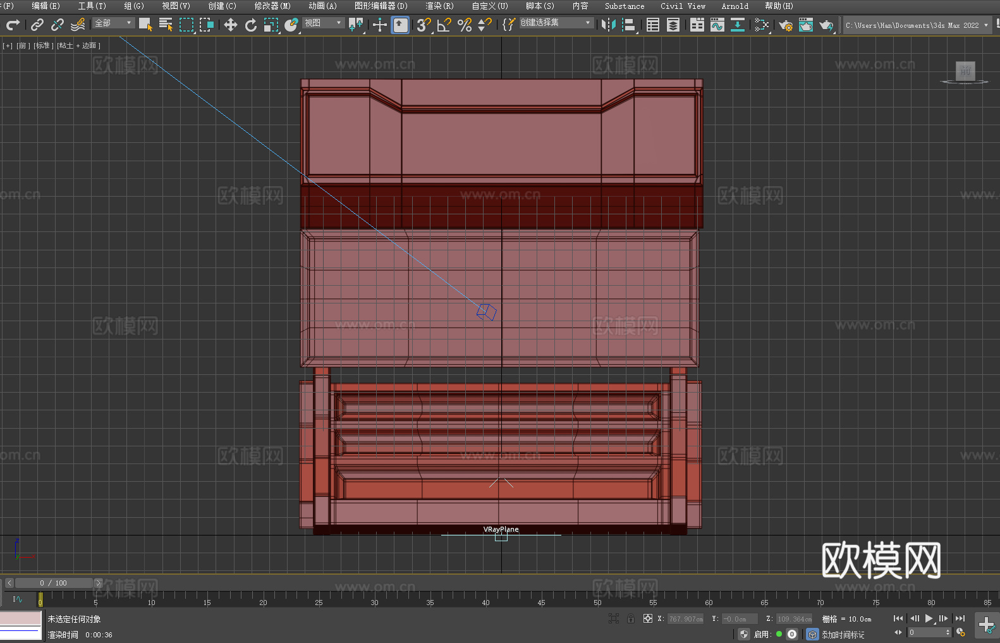
Task: Show the Ribbon toggle icon
Action: [697, 25]
